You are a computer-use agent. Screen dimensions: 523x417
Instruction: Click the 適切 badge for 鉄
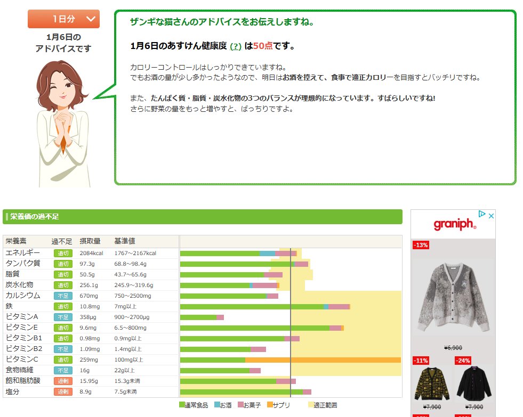(x=63, y=306)
